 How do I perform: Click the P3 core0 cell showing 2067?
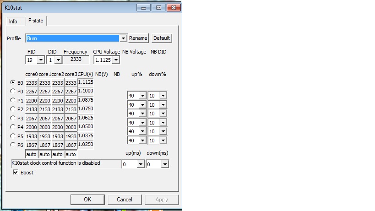pyautogui.click(x=32, y=119)
